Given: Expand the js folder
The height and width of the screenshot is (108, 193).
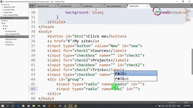Looking at the screenshot, I should [x=4, y=29].
